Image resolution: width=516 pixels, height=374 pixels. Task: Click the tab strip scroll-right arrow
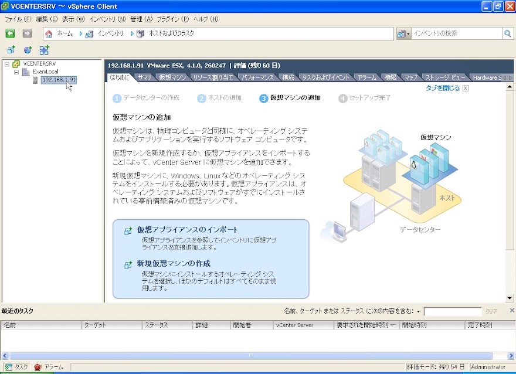(510, 77)
